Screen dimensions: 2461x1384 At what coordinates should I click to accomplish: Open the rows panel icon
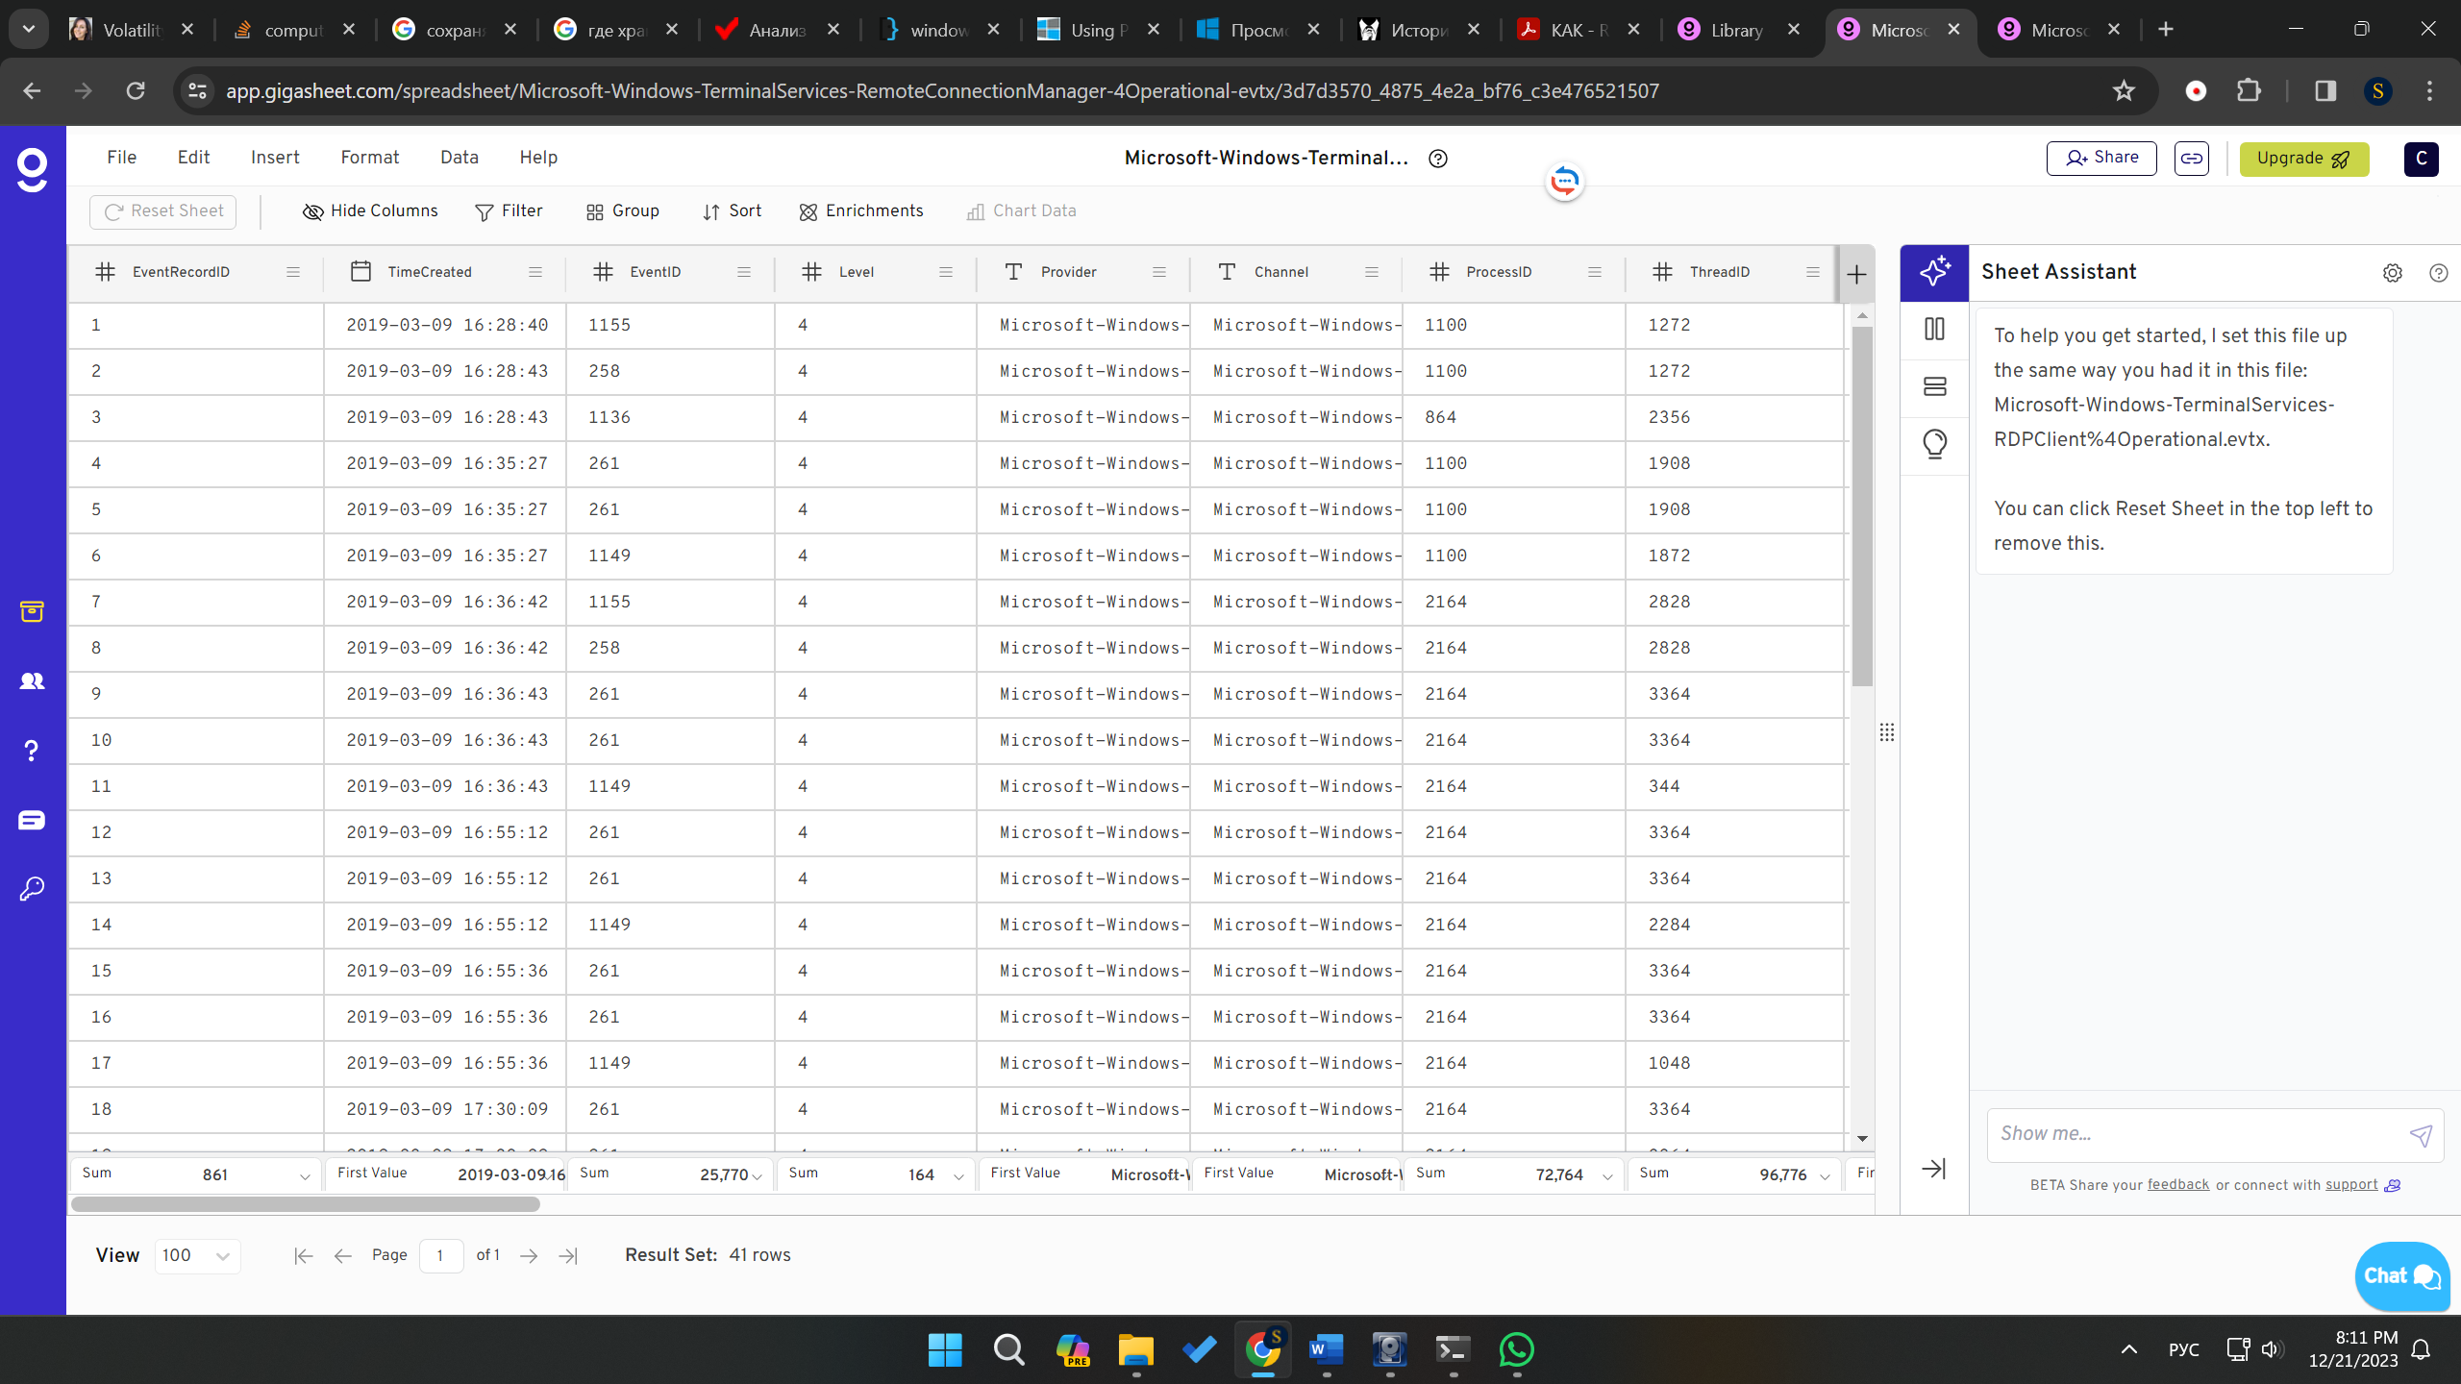(1934, 386)
